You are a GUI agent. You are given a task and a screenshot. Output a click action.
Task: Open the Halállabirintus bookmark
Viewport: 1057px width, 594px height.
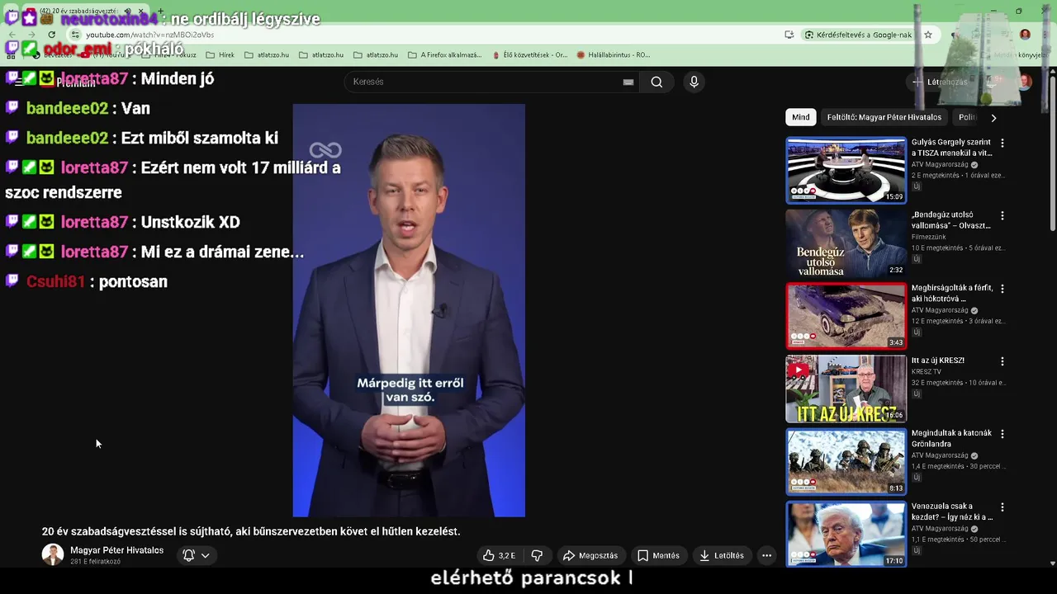(x=614, y=55)
